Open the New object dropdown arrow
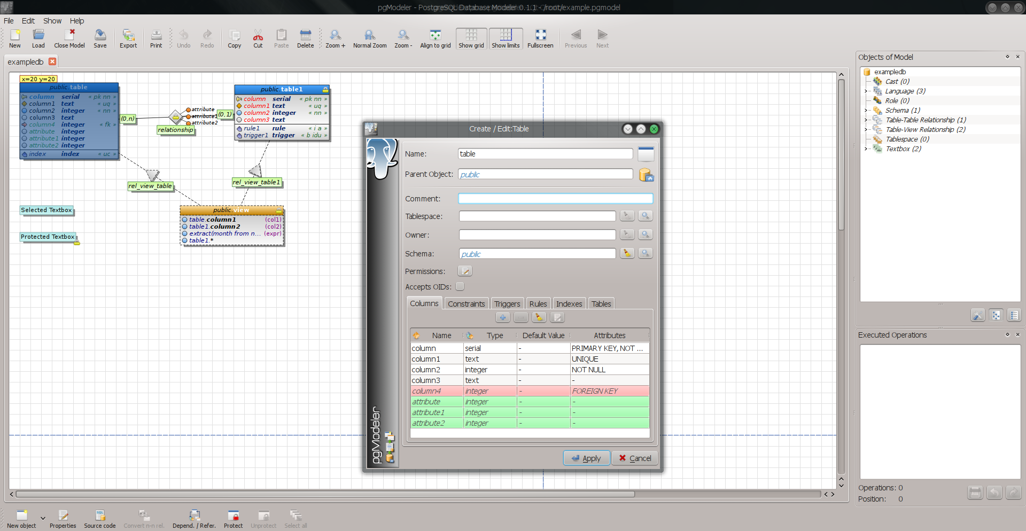Screen dimensions: 1026x531 click(43, 518)
